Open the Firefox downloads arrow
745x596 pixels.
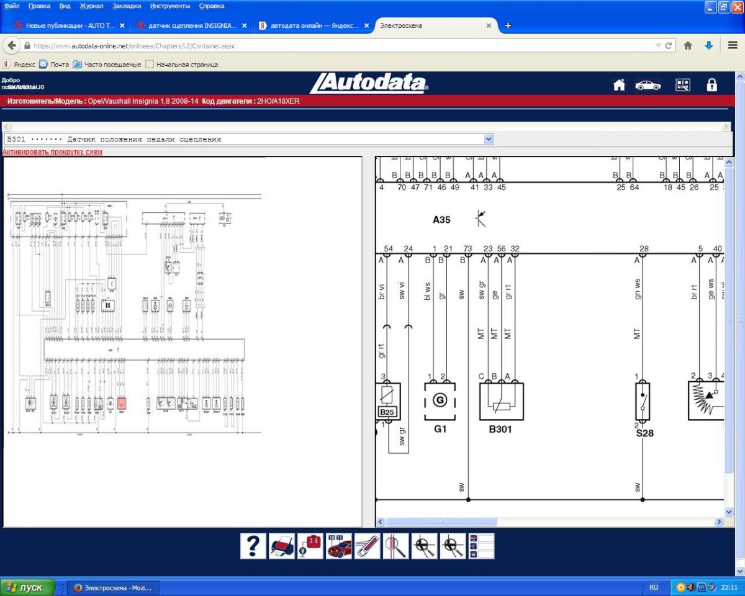point(709,45)
